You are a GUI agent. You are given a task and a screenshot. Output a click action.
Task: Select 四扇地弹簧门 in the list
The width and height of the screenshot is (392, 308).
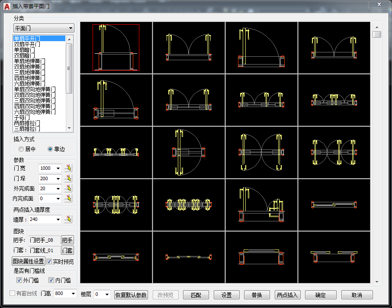pos(39,78)
